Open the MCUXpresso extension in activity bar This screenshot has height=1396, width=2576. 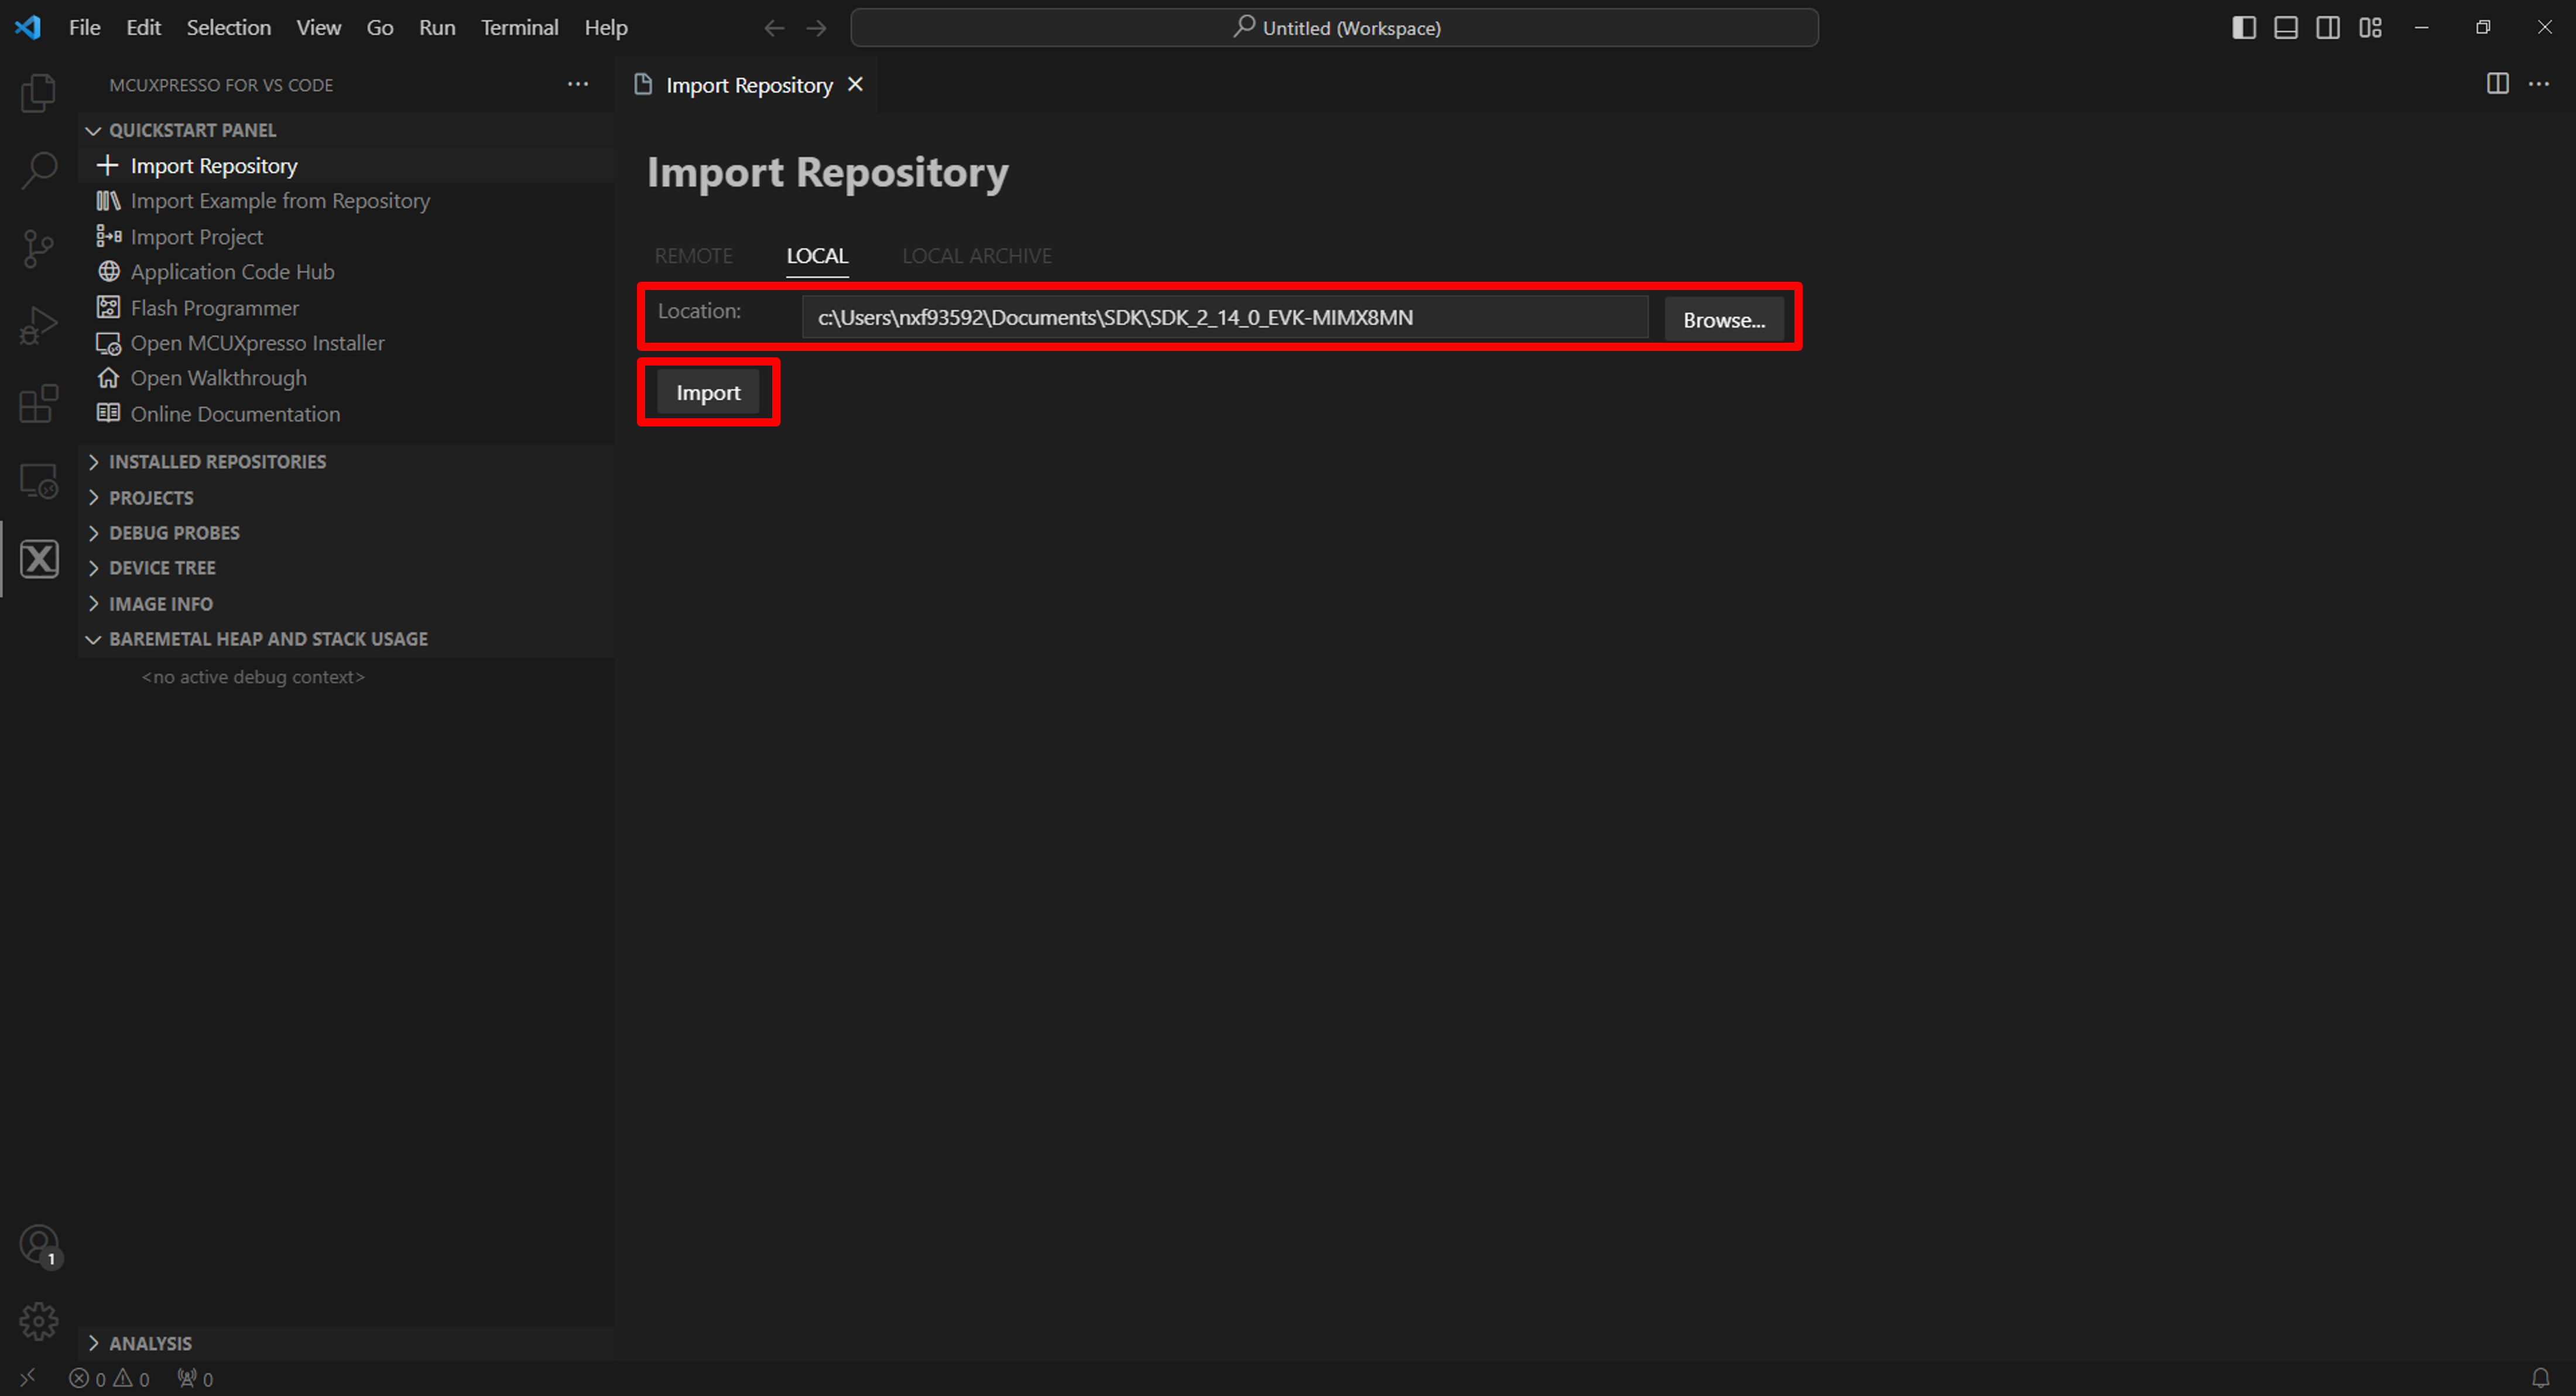point(39,559)
